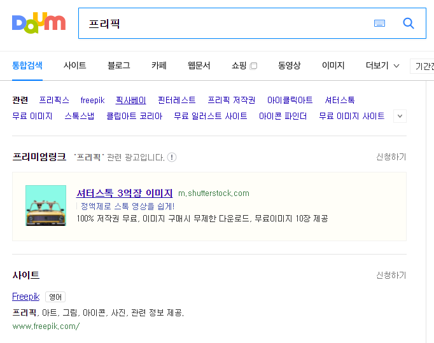The image size is (434, 343).
Task: Expand the 더보기 menu
Action: point(382,66)
